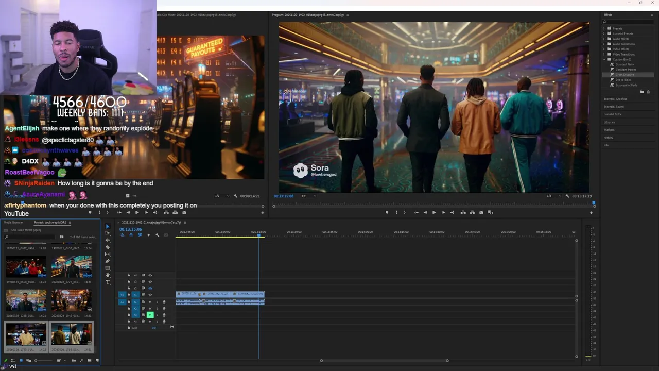This screenshot has height=371, width=659.
Task: Select the Ripple Edit tool
Action: (108, 240)
